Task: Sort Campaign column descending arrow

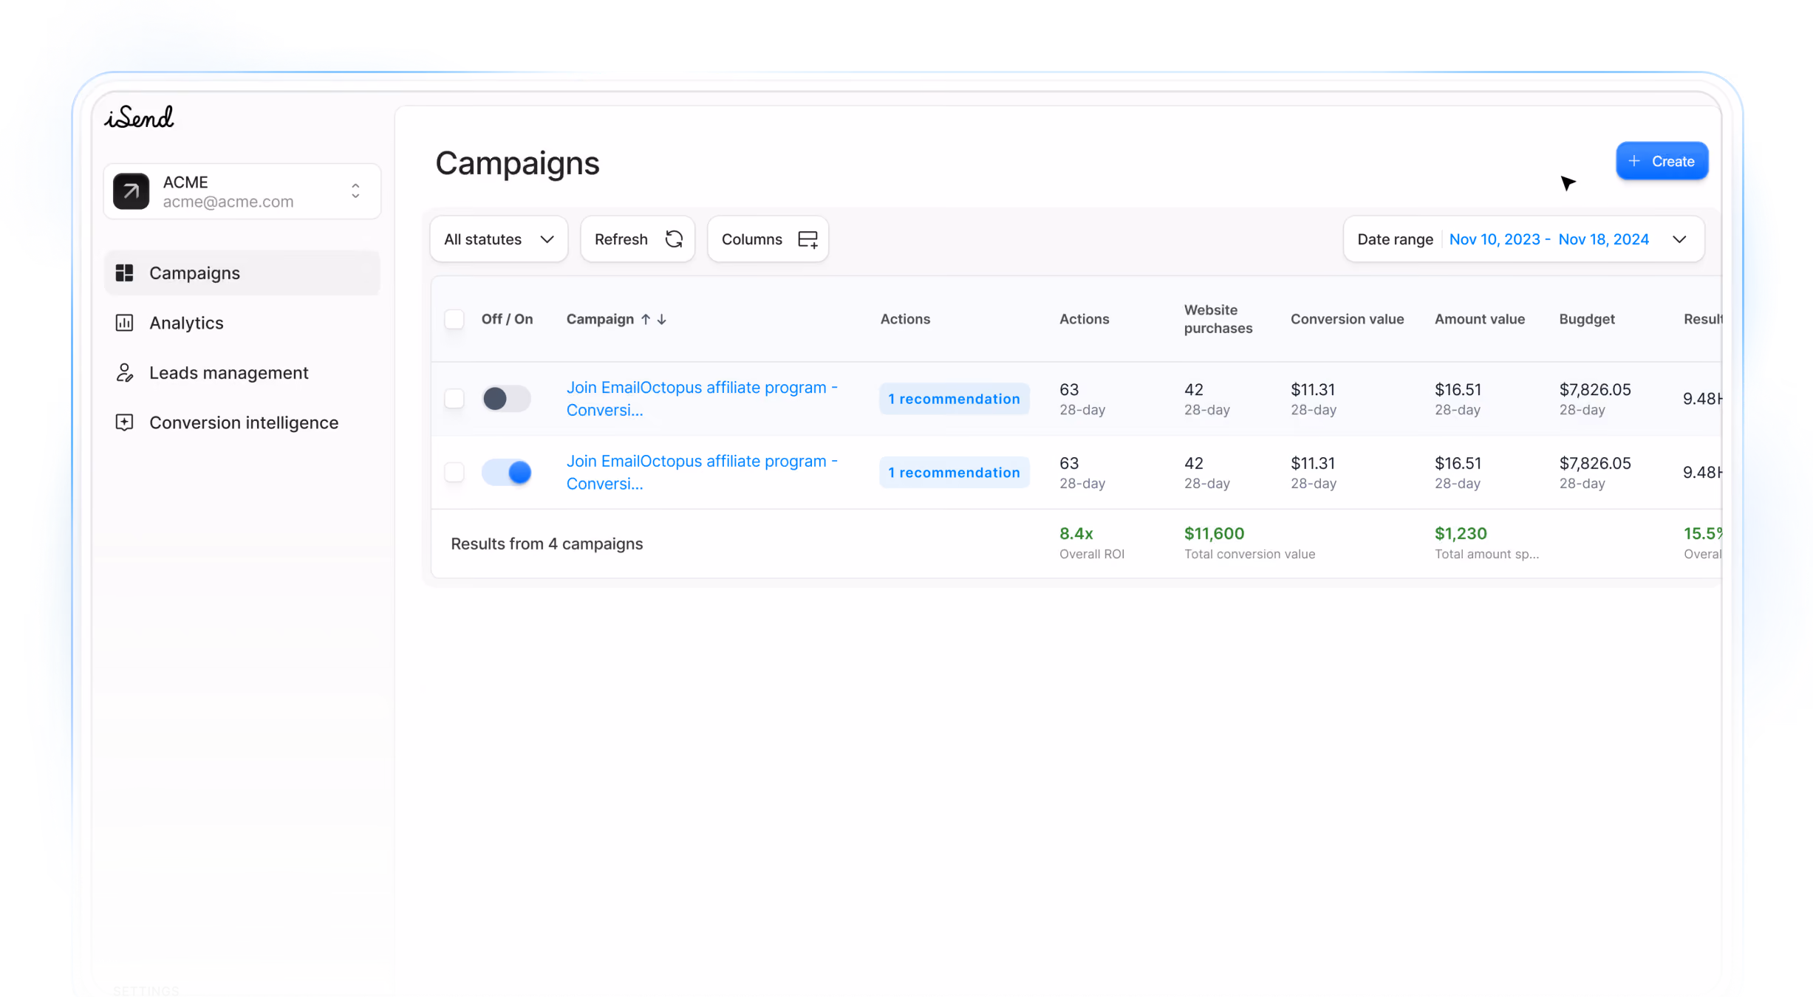Action: (x=662, y=319)
